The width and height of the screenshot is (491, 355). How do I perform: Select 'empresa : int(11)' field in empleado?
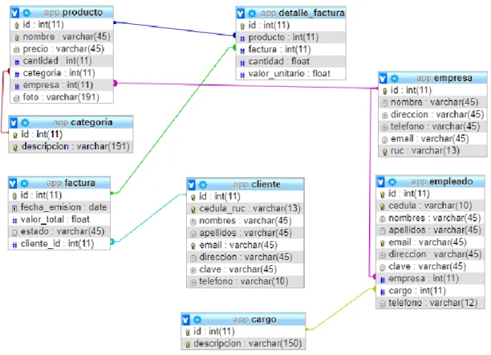click(431, 279)
